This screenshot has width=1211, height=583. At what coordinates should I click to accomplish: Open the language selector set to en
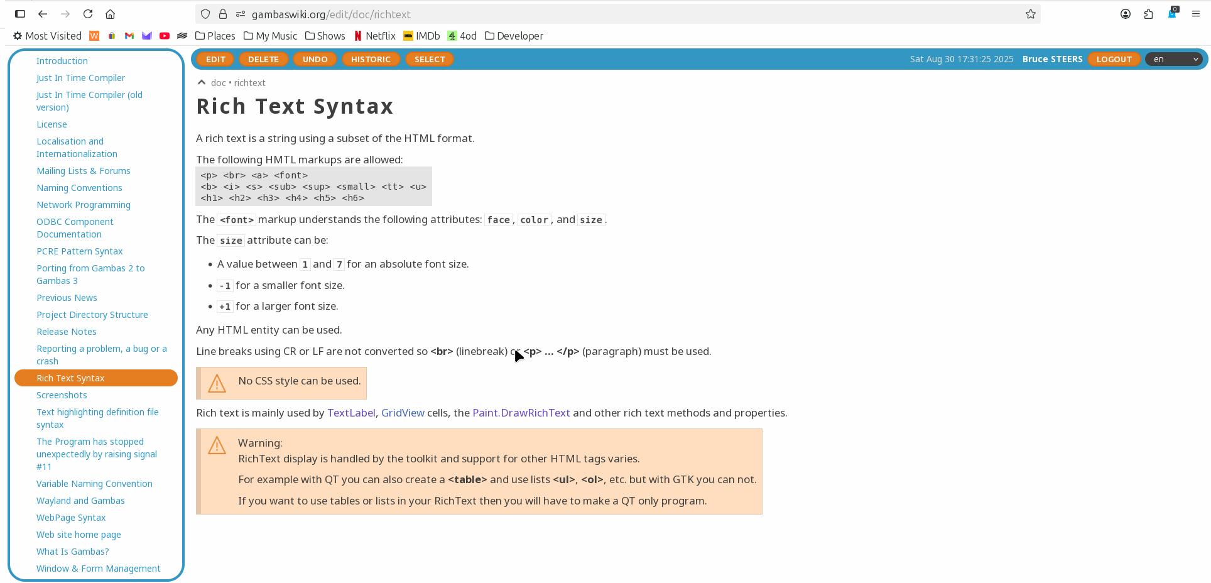point(1176,59)
